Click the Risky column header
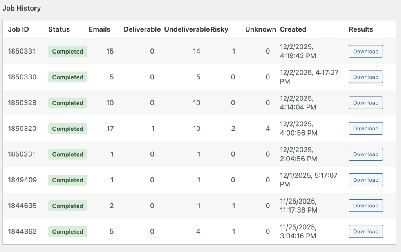The image size is (401, 252). (x=219, y=29)
